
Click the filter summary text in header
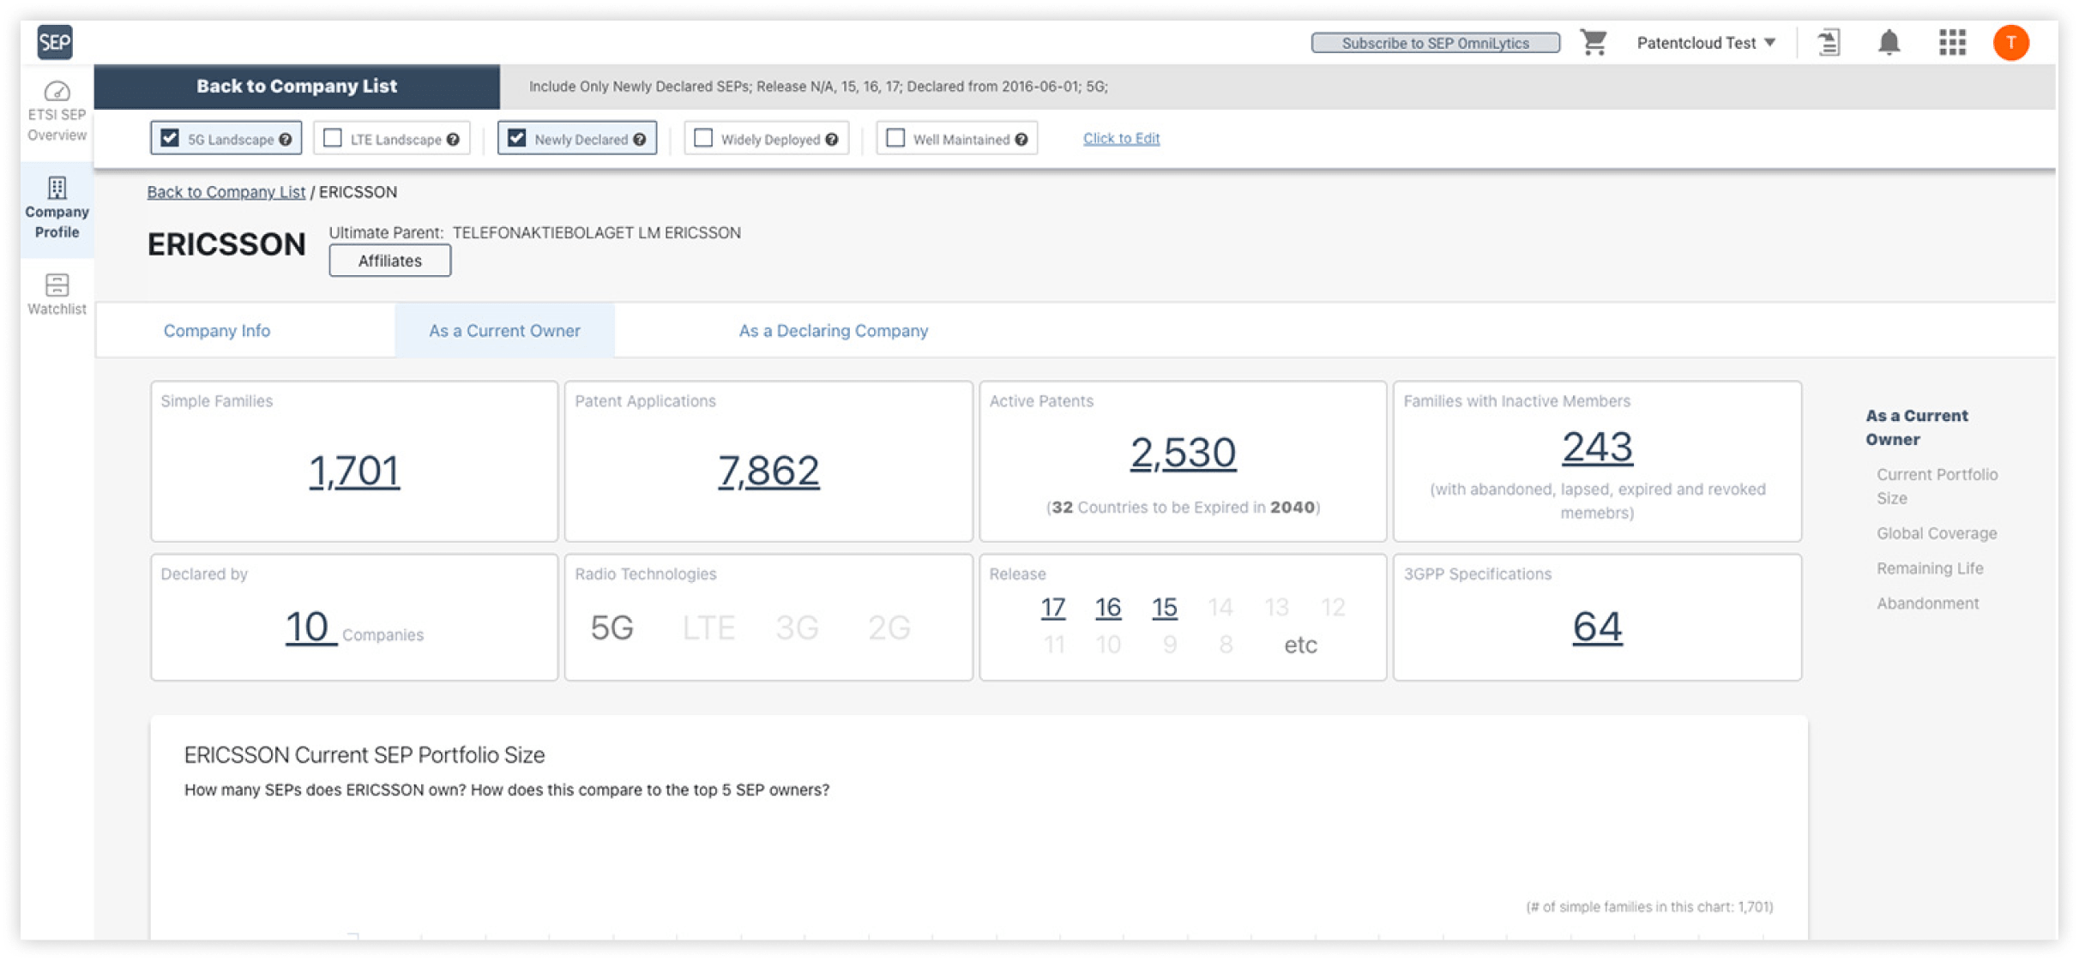coord(818,87)
